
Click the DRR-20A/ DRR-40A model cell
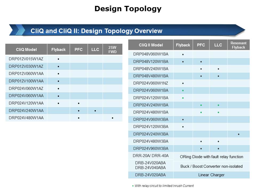click(151, 156)
